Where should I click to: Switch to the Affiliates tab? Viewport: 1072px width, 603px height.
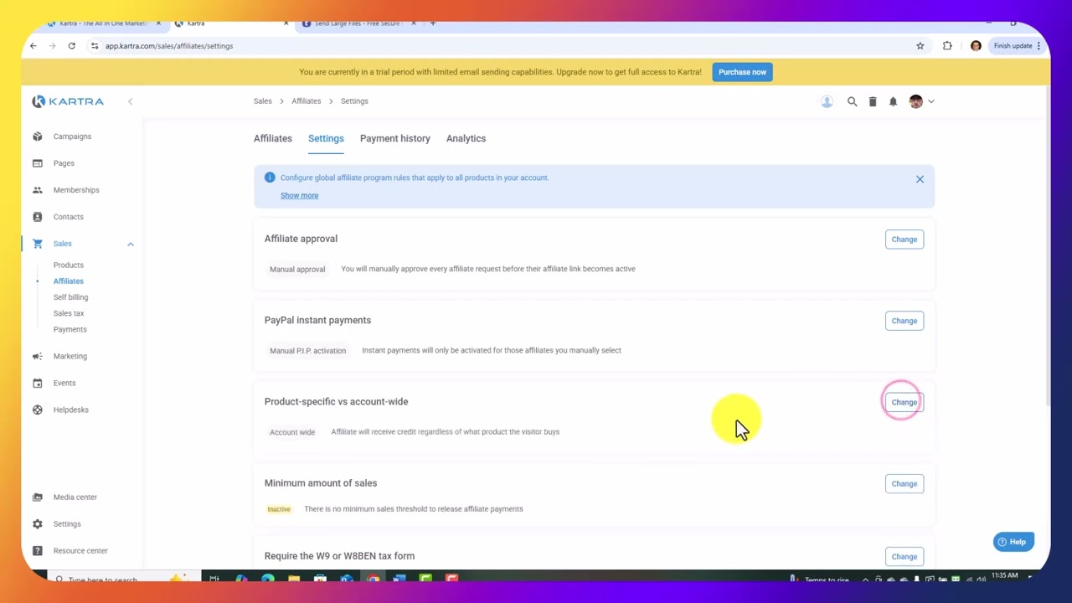[x=273, y=138]
